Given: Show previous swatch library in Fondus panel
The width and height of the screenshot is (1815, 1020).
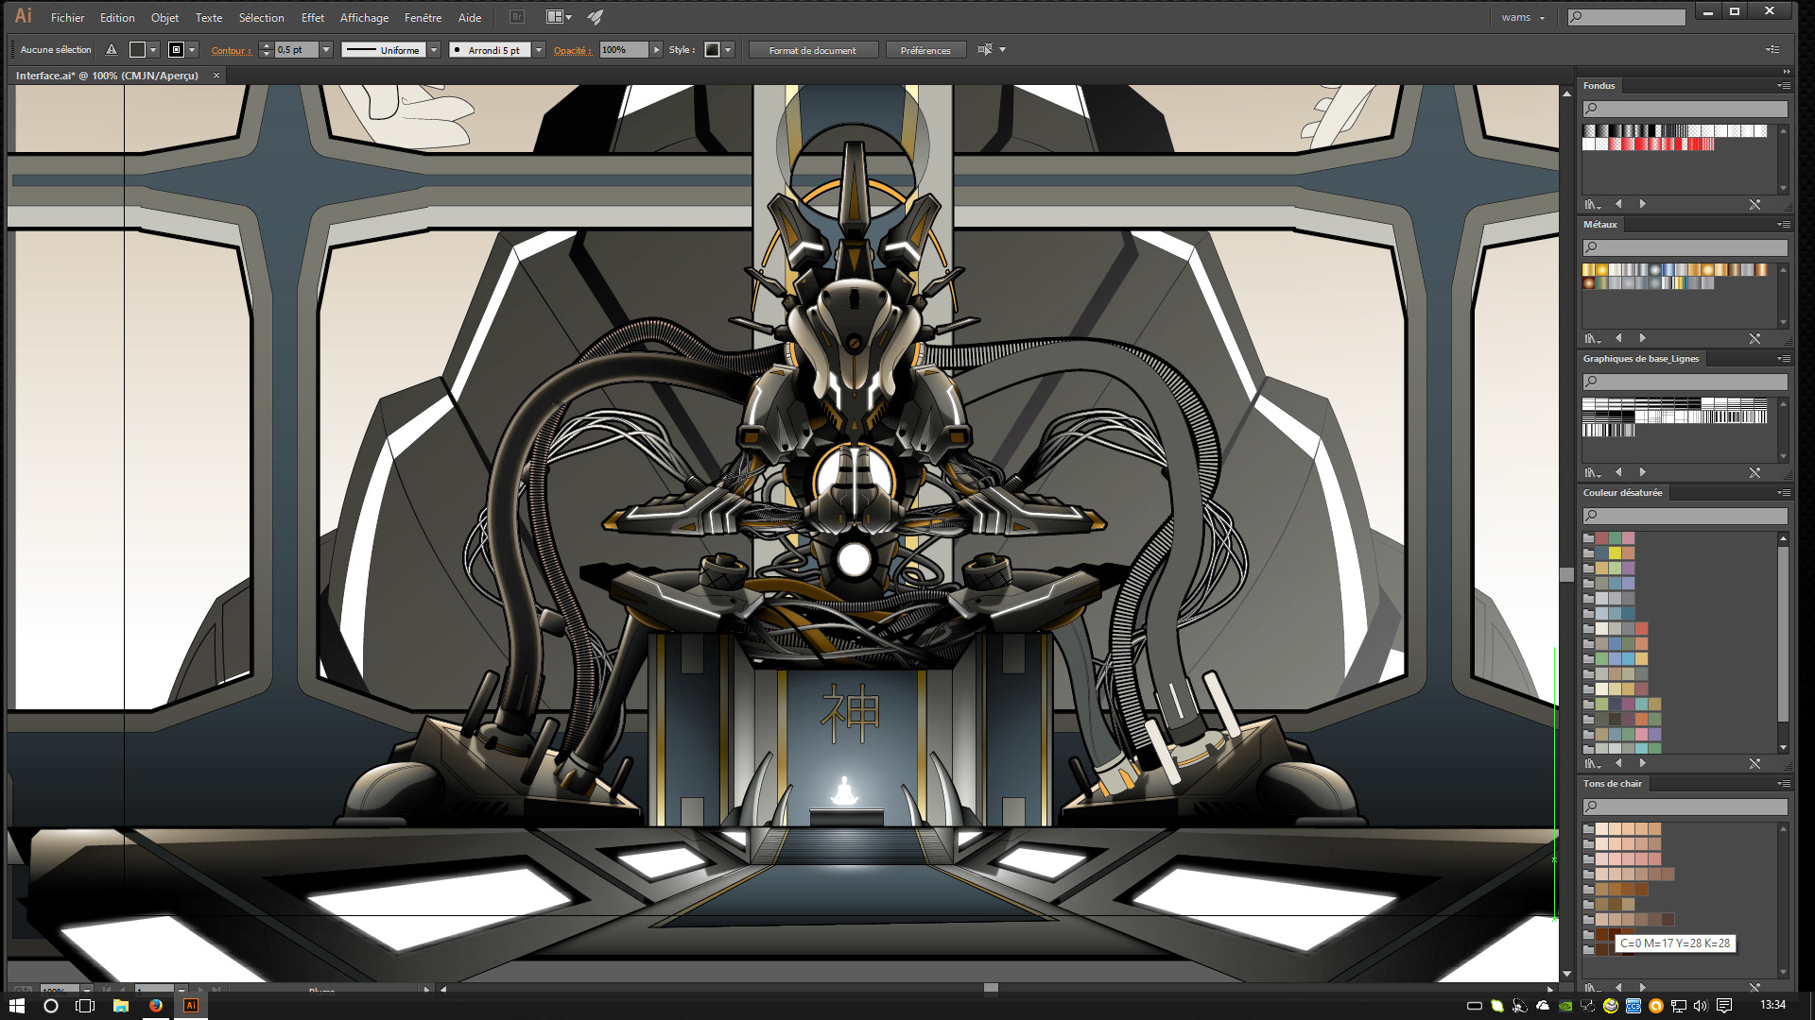Looking at the screenshot, I should coord(1618,204).
